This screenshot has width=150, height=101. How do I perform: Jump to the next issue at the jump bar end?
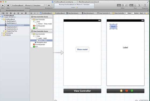click(148, 13)
